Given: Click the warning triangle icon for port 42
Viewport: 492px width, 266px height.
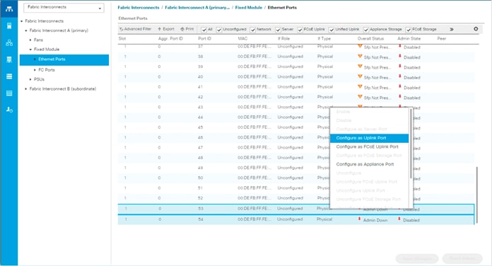Looking at the screenshot, I should click(360, 97).
